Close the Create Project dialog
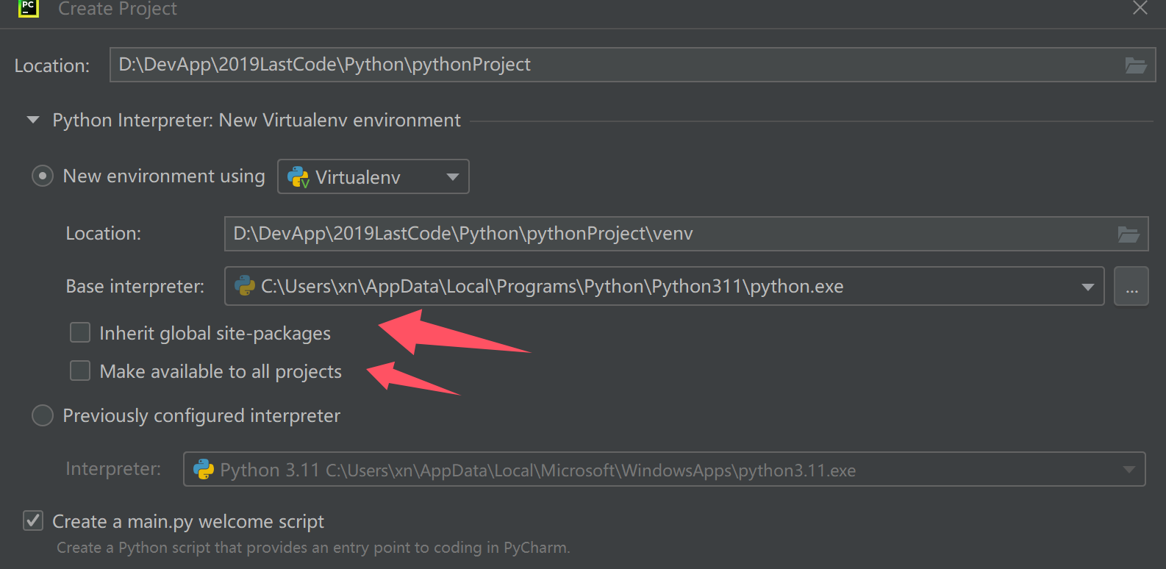This screenshot has width=1166, height=569. [1140, 8]
